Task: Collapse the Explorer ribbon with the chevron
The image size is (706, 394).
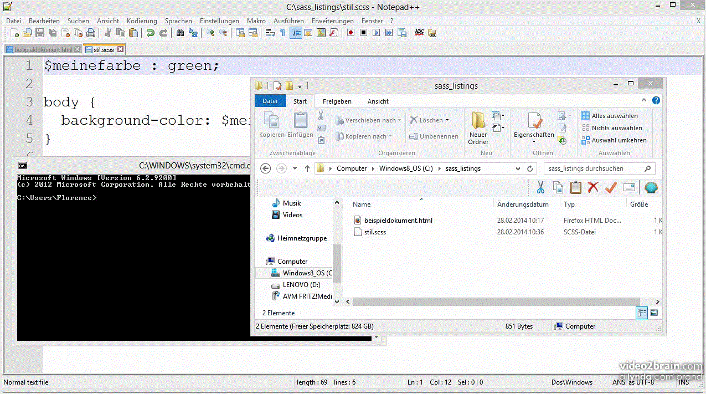Action: click(644, 101)
